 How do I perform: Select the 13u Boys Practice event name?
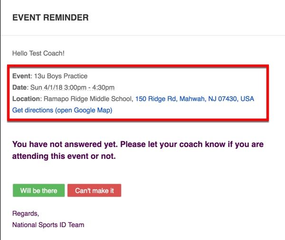point(61,76)
